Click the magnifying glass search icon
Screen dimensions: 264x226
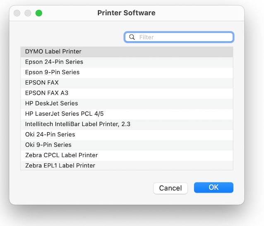[x=132, y=37]
